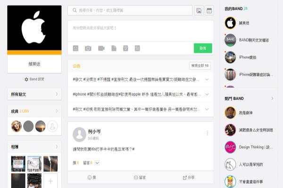
Task: Open all posts section arrow
Action: tap(57, 94)
